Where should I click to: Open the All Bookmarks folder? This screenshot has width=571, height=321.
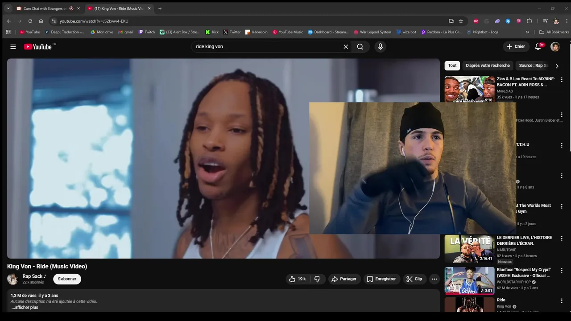point(554,32)
